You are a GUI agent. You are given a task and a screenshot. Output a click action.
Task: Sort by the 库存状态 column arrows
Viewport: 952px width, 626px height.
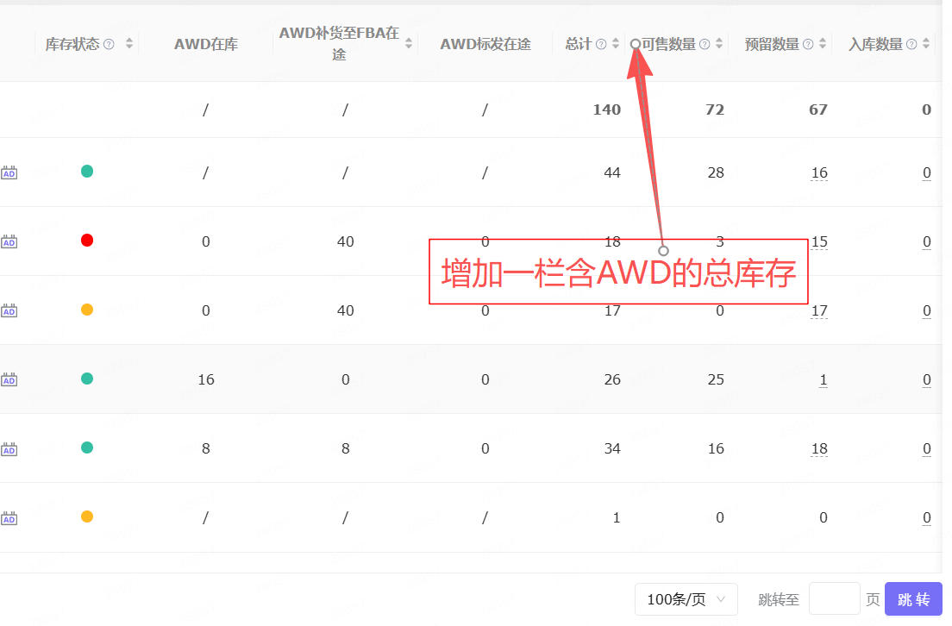pyautogui.click(x=129, y=44)
